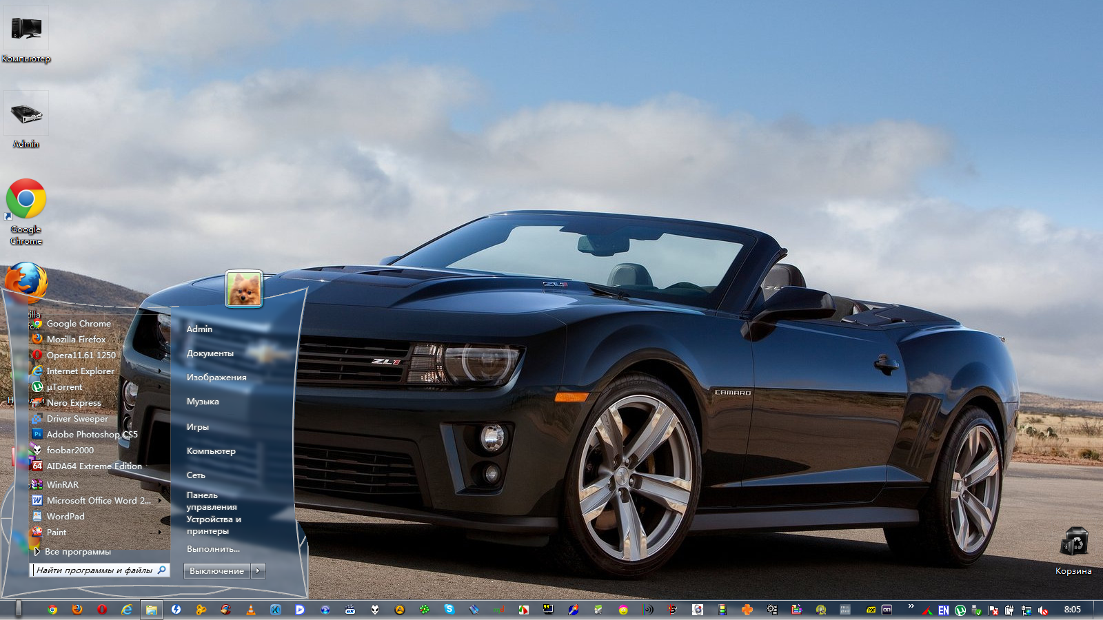Viewport: 1103px width, 620px height.
Task: Open Windows Explorer folder on taskbar
Action: tap(152, 610)
